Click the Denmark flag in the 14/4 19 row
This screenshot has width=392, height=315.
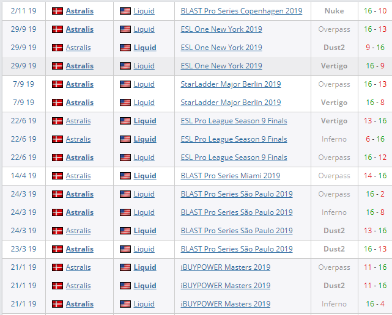click(x=57, y=176)
